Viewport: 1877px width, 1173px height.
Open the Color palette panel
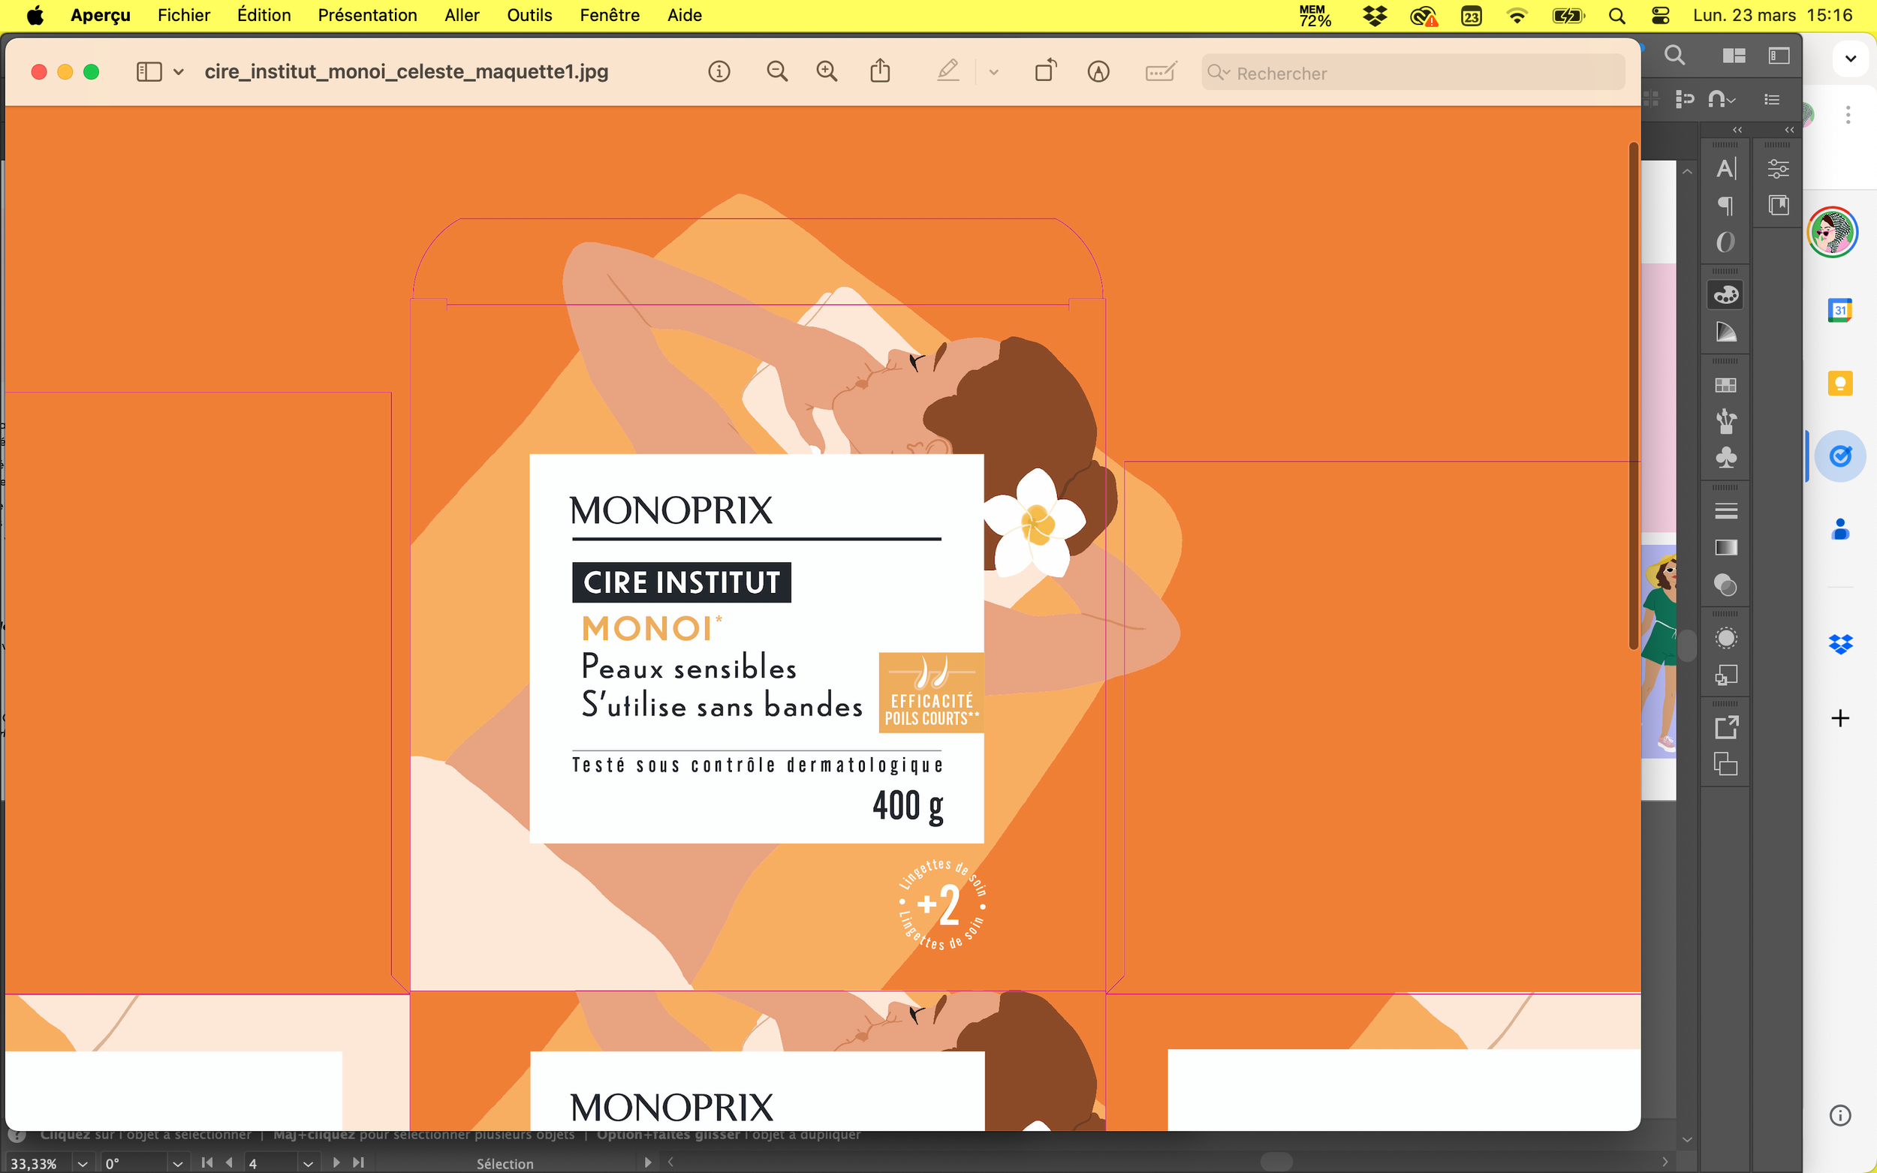[1725, 295]
